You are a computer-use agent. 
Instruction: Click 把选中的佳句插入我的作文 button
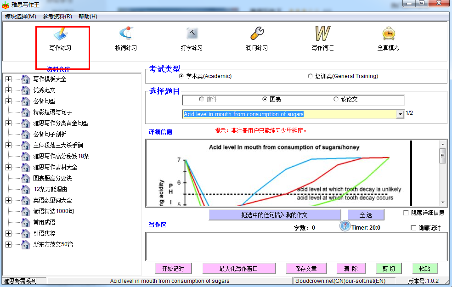click(275, 215)
